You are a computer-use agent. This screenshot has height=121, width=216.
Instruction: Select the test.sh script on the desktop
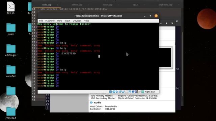tap(11, 8)
